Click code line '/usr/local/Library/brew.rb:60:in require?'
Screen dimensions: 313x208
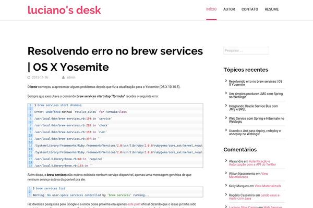(x=69, y=159)
